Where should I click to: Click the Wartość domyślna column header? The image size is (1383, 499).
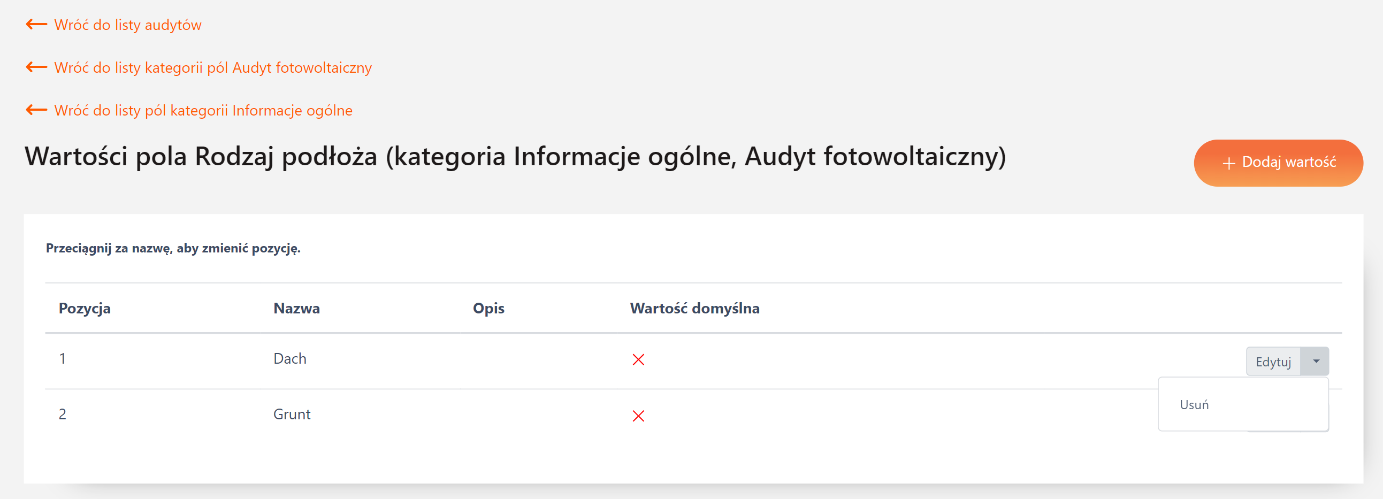(x=694, y=308)
